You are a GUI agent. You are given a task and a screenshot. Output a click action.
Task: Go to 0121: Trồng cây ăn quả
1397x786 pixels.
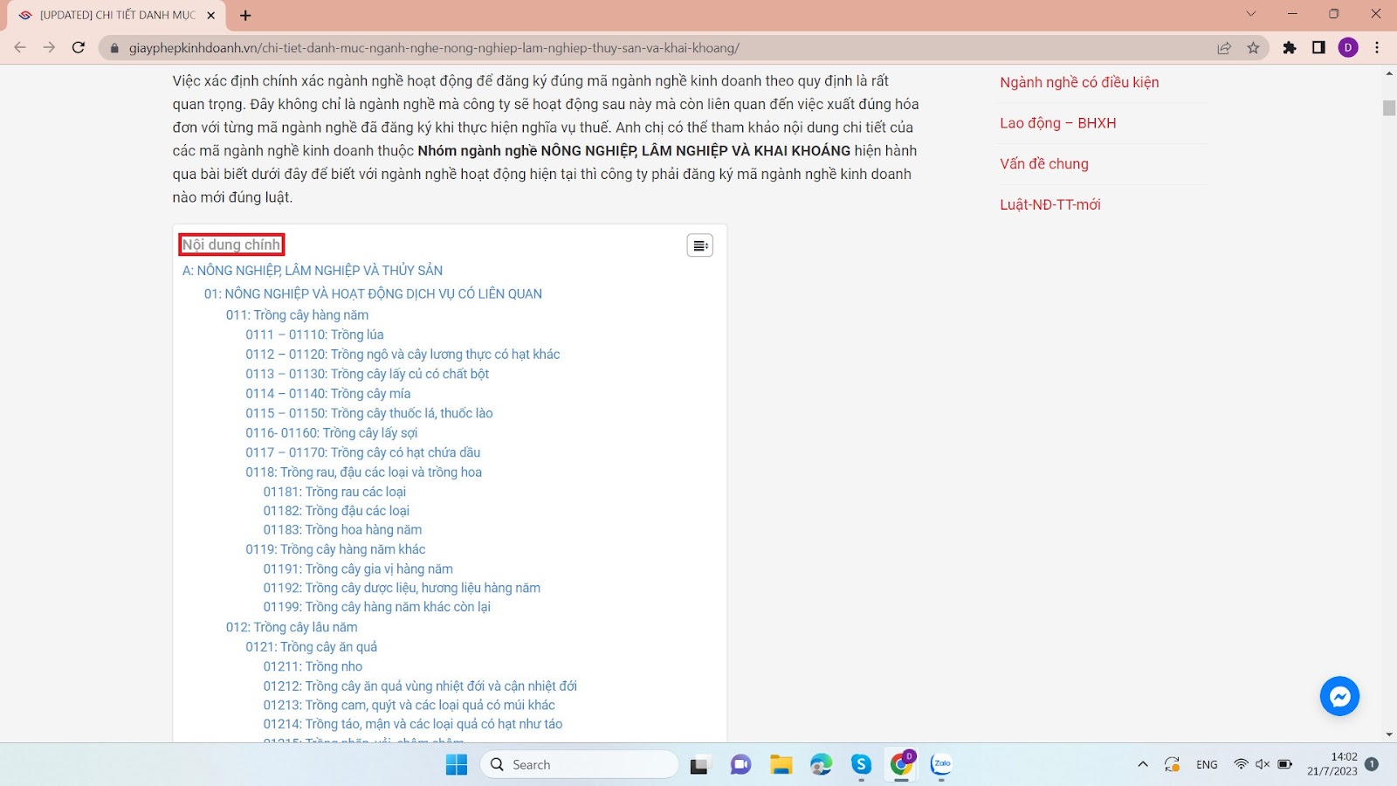(311, 647)
